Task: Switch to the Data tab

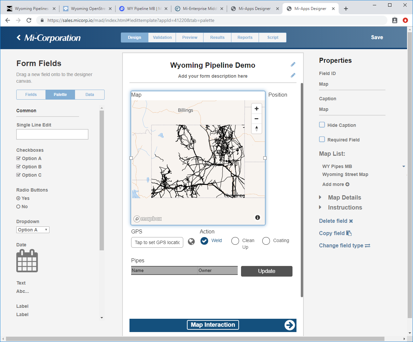Action: 90,95
